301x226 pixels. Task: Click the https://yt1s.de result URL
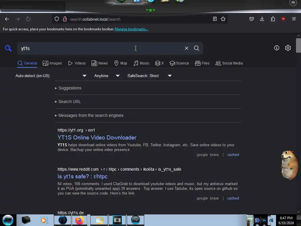[x=71, y=213]
